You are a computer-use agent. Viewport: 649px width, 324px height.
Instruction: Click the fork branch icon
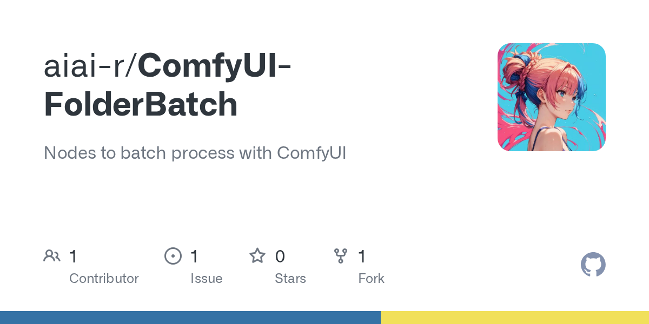click(x=341, y=256)
